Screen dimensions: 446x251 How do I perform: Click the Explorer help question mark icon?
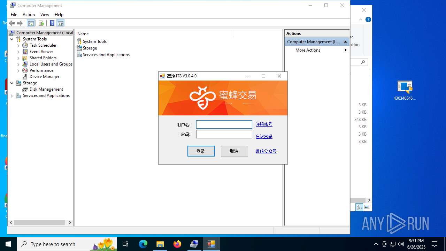point(368,20)
